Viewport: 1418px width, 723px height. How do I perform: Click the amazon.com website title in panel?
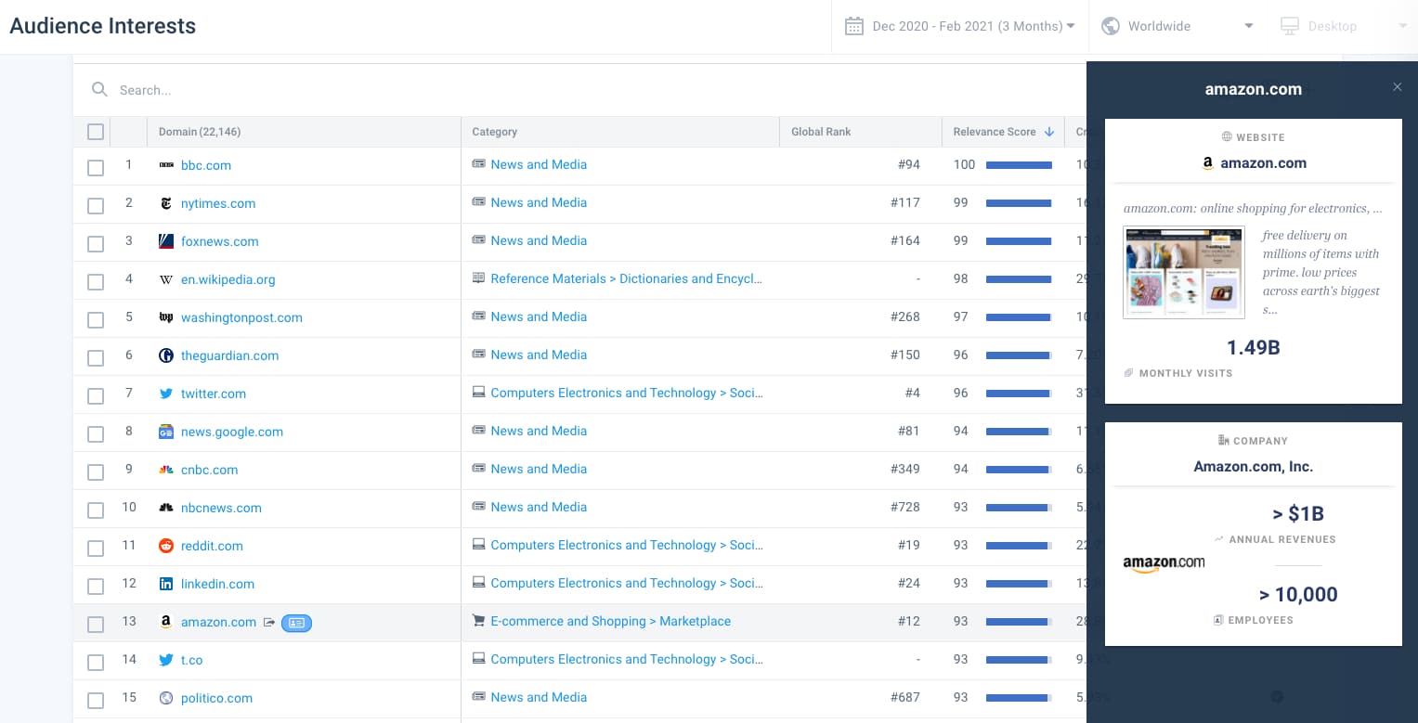point(1263,162)
